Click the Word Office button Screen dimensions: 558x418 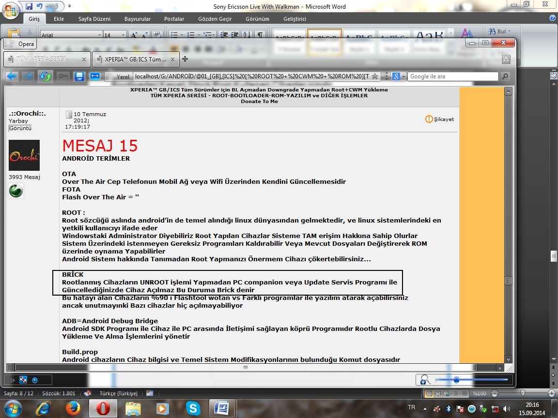pyautogui.click(x=11, y=10)
